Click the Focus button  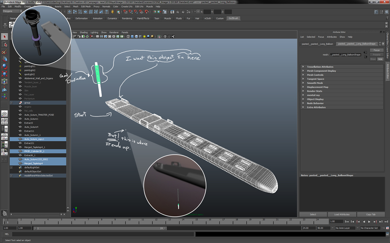[376, 50]
